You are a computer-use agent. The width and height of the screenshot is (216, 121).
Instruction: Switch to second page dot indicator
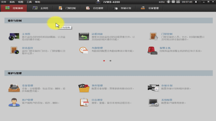[x=110, y=61]
